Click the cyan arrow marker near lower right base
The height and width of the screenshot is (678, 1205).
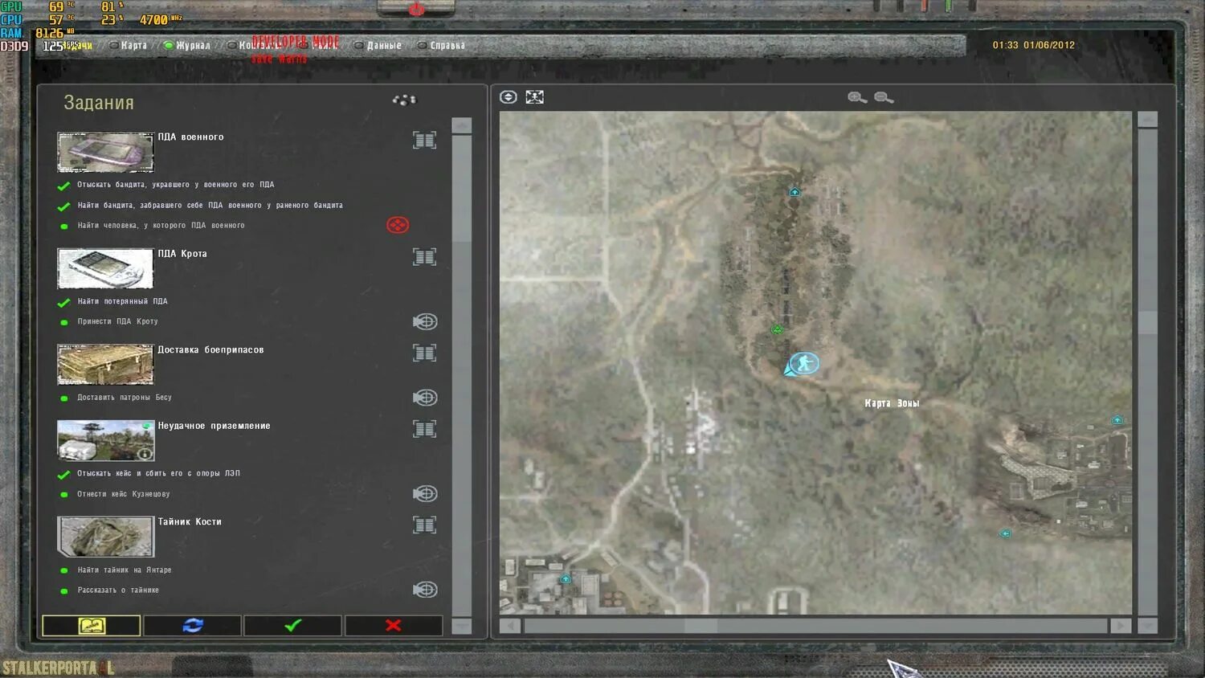1004,533
